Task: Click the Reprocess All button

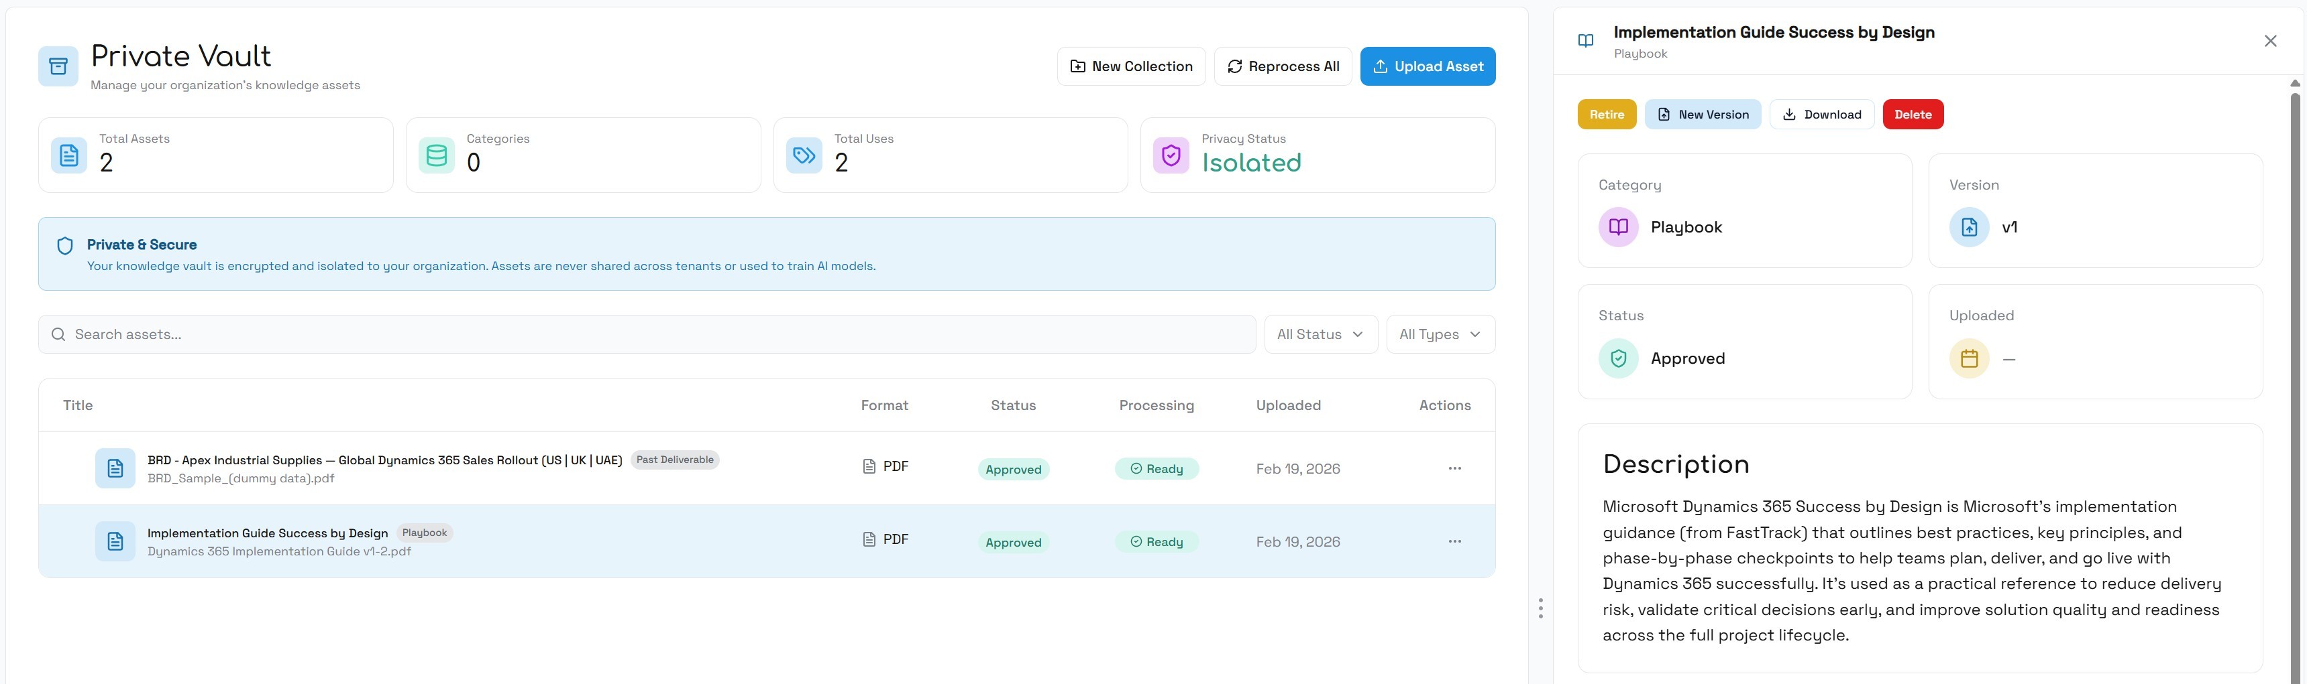Action: click(1283, 67)
